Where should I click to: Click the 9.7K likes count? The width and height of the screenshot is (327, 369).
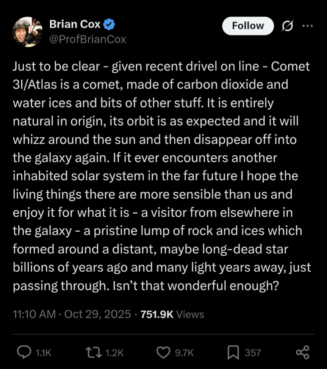click(184, 353)
